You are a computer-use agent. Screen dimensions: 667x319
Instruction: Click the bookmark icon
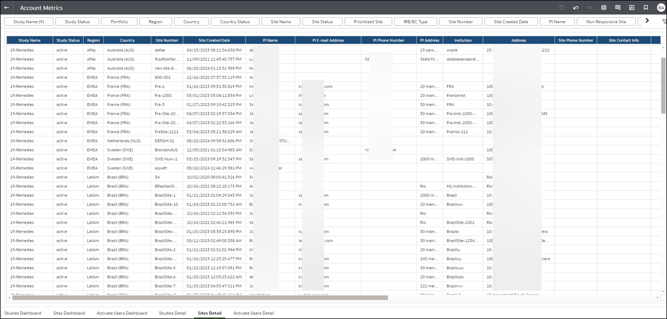(645, 8)
